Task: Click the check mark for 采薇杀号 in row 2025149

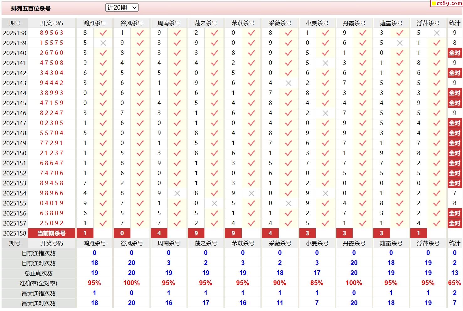Action: point(288,143)
